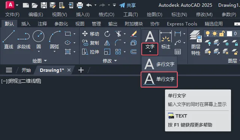Open the Rectangle tool dropdown arrow
This screenshot has height=140, width=240.
pos(74,34)
